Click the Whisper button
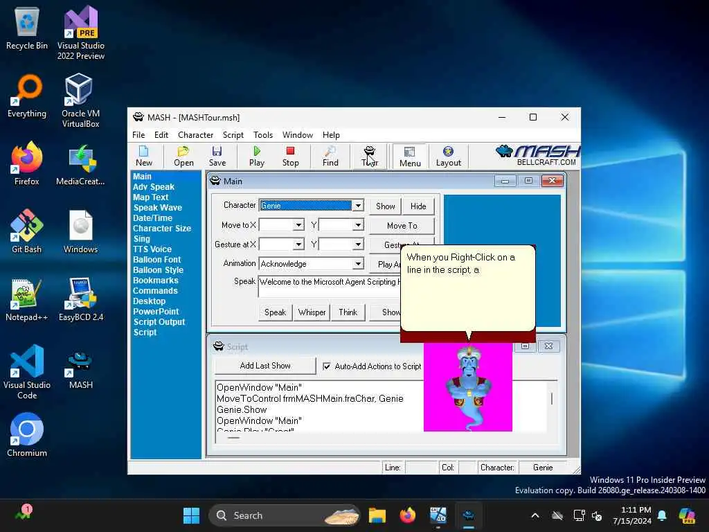Viewport: 709px width, 532px height. [x=312, y=312]
